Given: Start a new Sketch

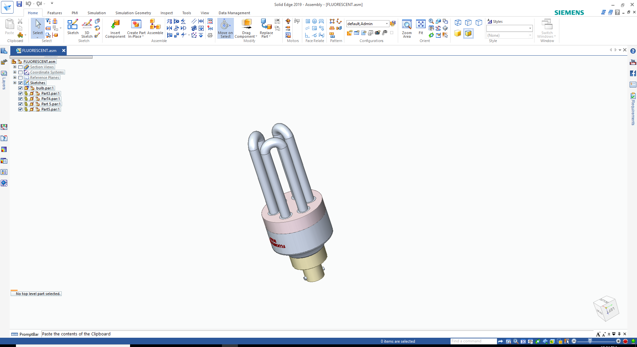Looking at the screenshot, I should coord(73,27).
